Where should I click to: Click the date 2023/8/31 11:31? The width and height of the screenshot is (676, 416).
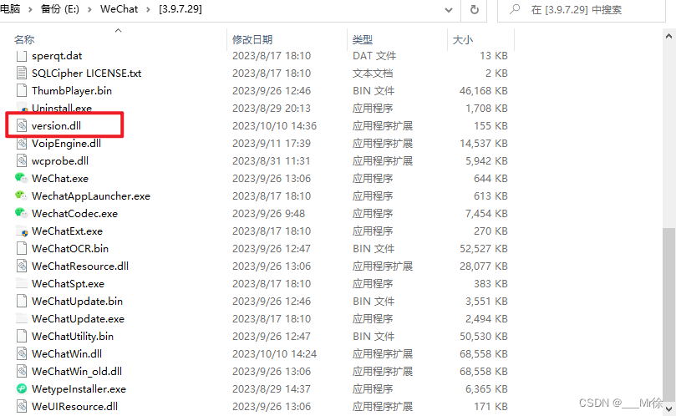tap(272, 160)
